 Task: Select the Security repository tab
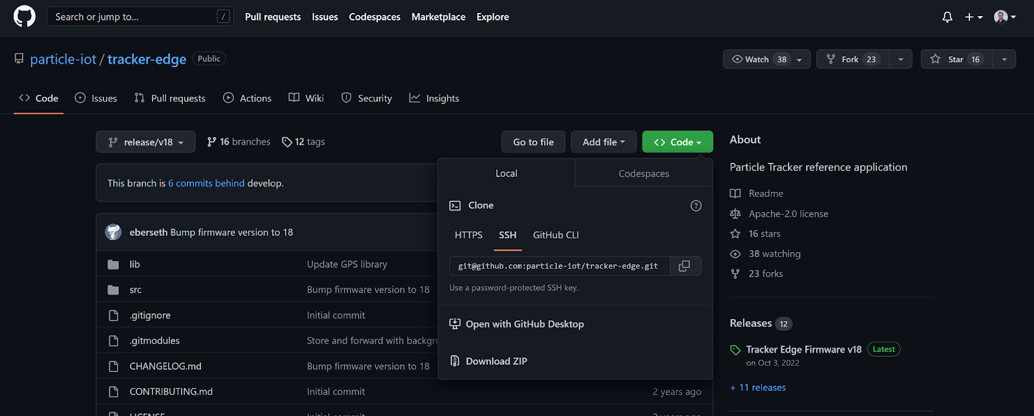pyautogui.click(x=366, y=98)
